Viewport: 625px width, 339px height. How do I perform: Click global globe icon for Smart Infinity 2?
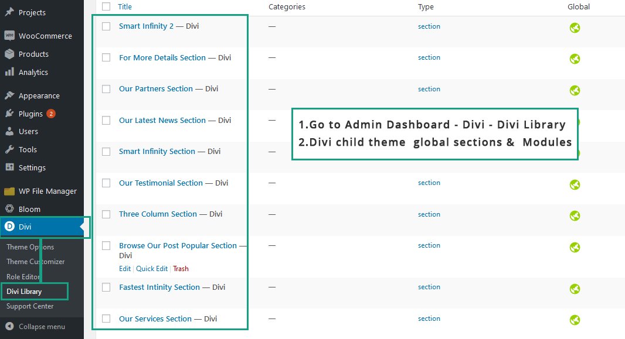[x=575, y=28]
